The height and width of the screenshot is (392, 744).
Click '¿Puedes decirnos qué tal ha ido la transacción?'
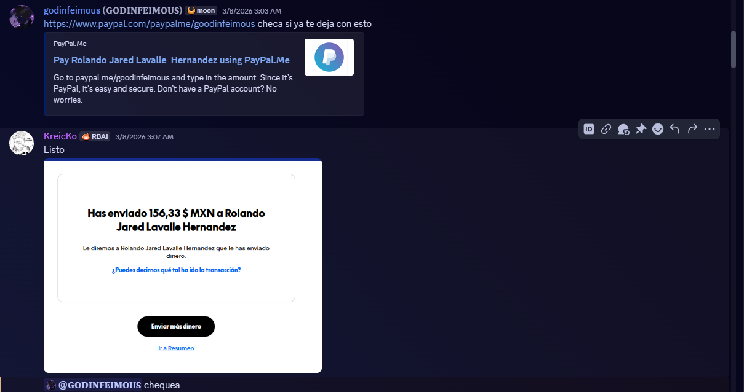176,270
